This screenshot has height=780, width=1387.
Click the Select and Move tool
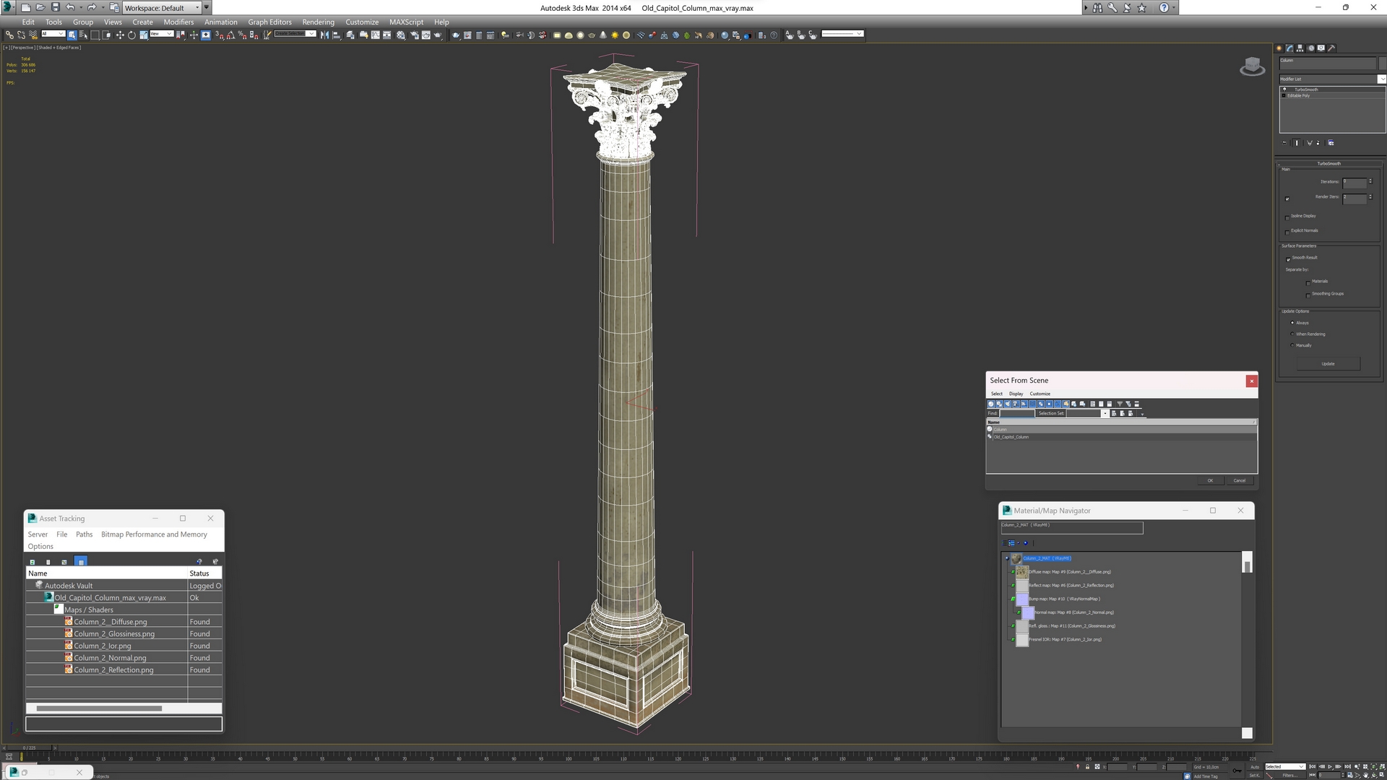(x=120, y=35)
